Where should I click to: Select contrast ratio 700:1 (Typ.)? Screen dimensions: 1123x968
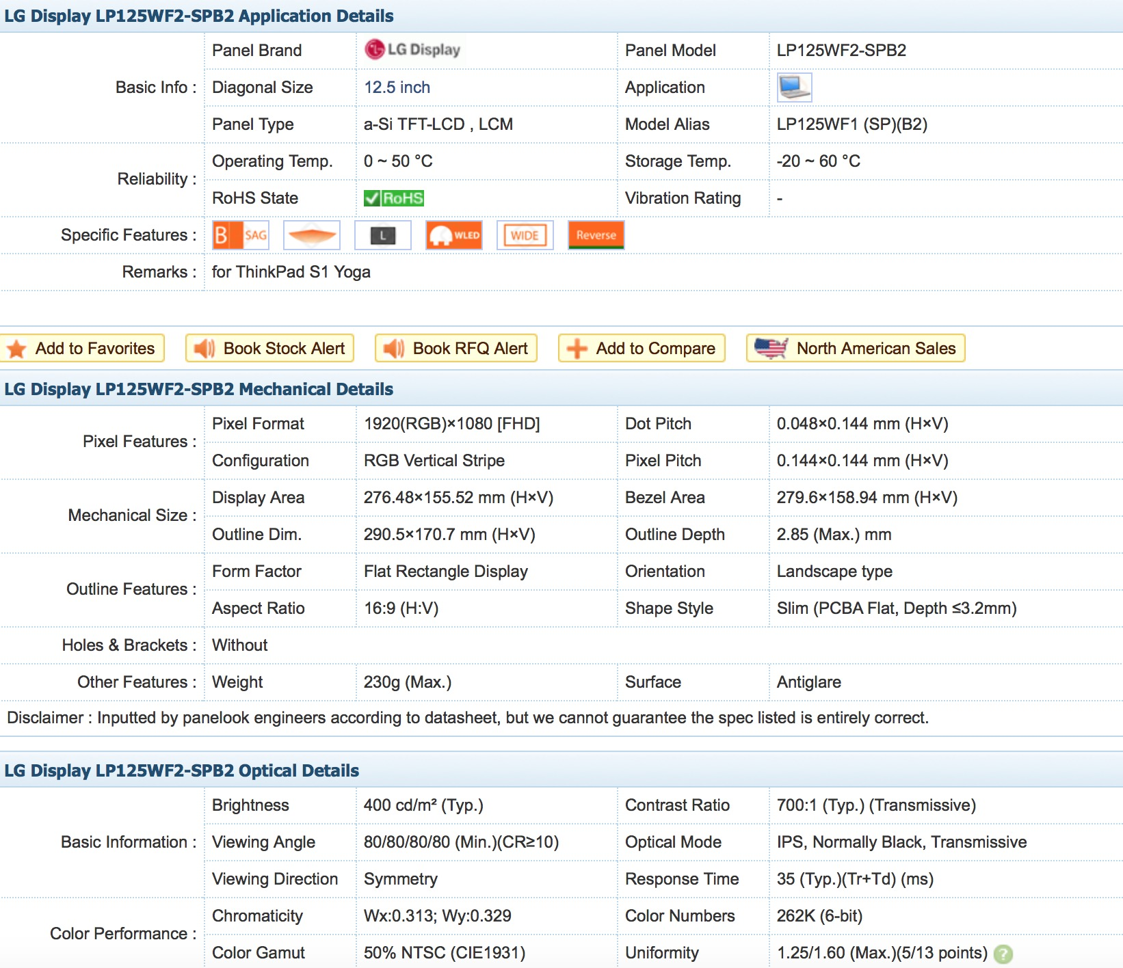[x=876, y=805]
